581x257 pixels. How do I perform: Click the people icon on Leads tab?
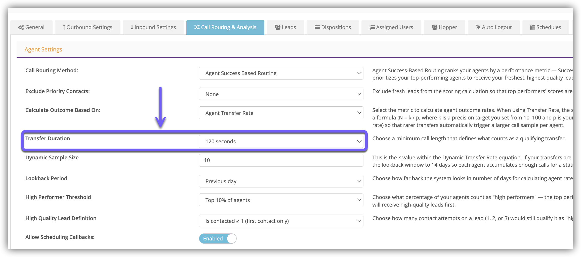pyautogui.click(x=278, y=27)
